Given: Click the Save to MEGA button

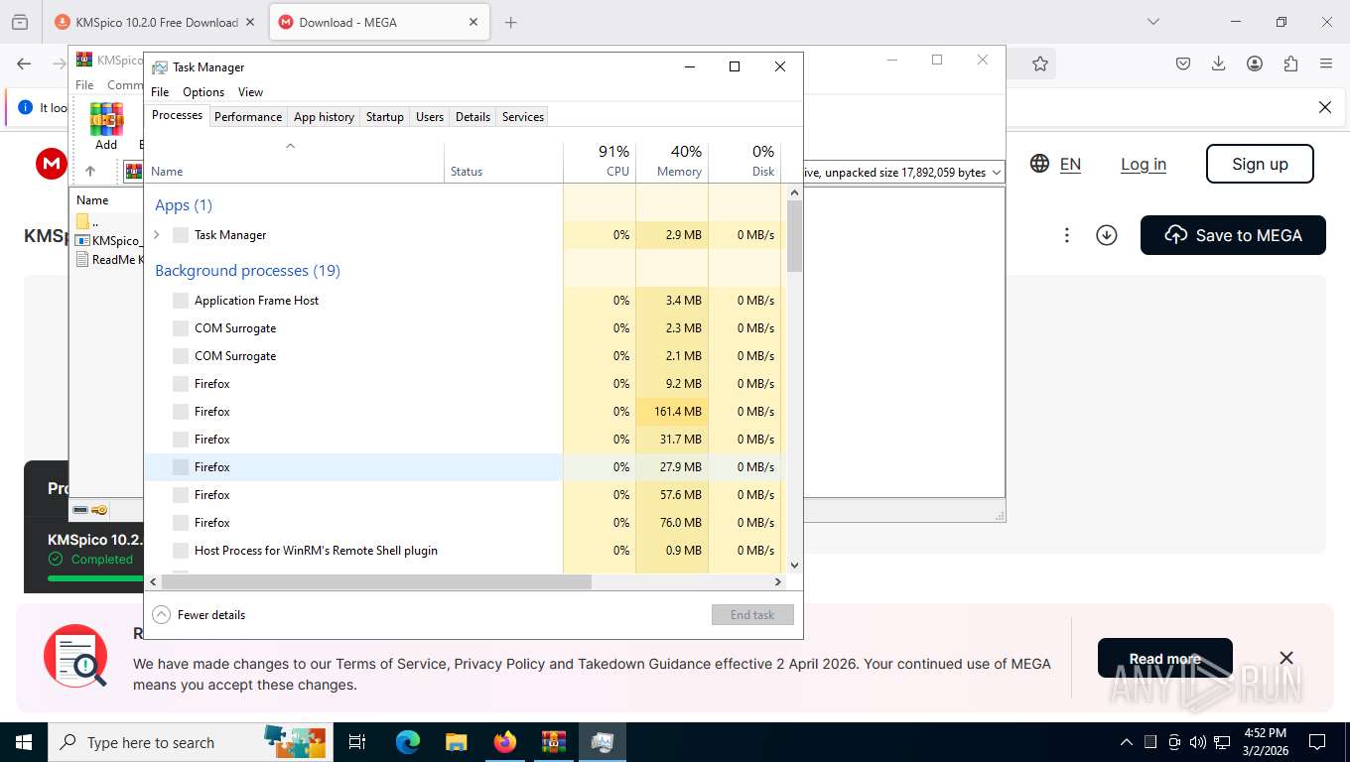Looking at the screenshot, I should tap(1233, 235).
